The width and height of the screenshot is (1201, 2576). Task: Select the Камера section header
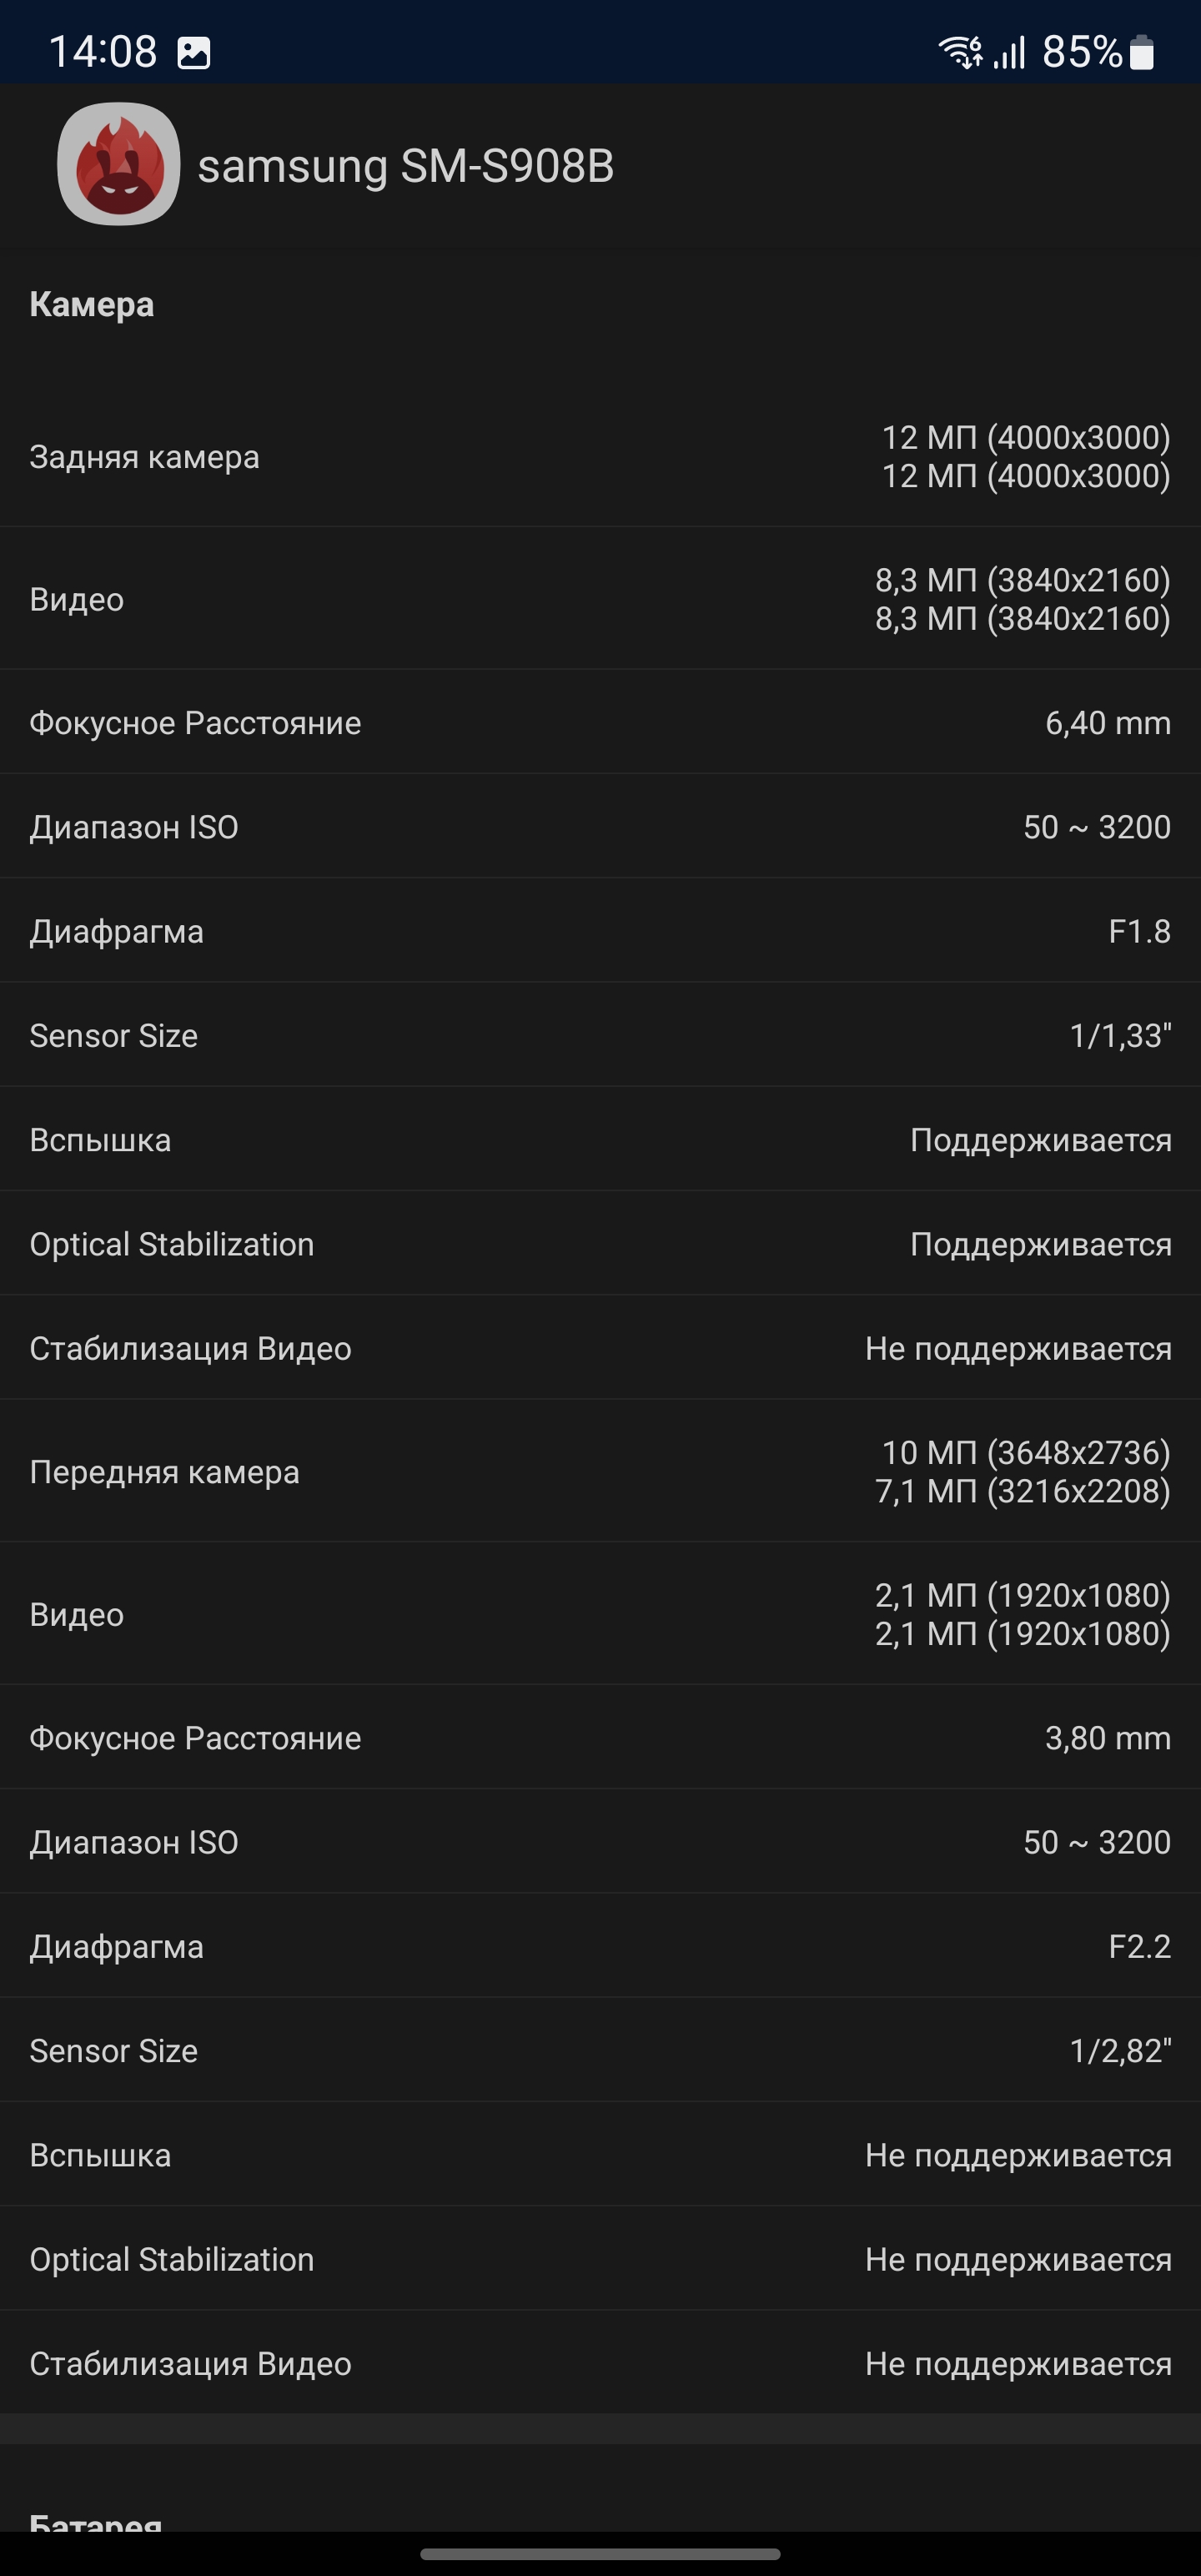pos(92,305)
